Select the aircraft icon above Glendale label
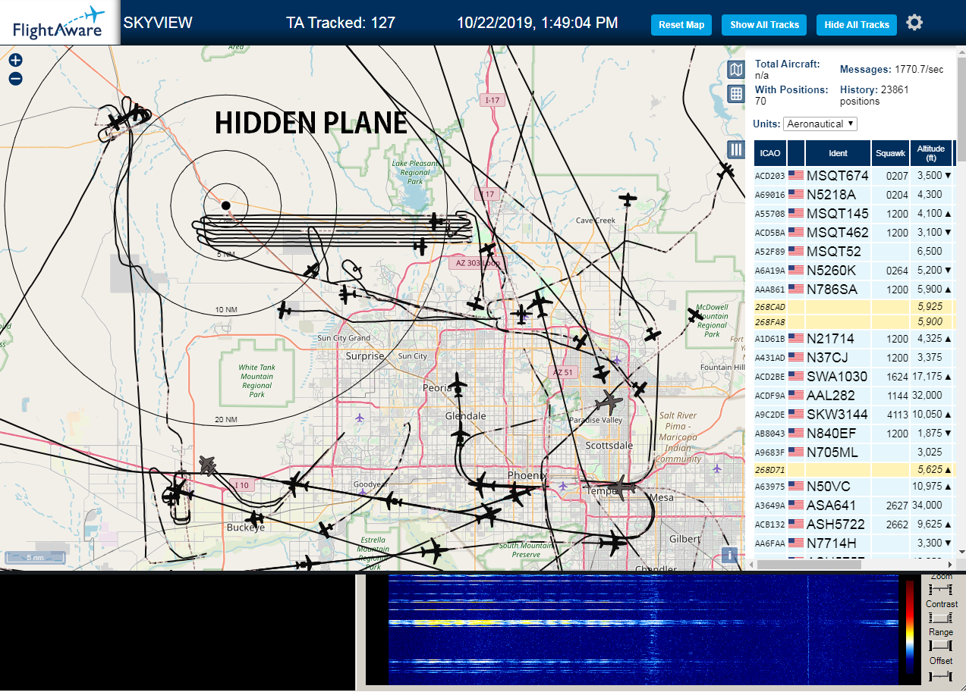966x692 pixels. coord(461,435)
